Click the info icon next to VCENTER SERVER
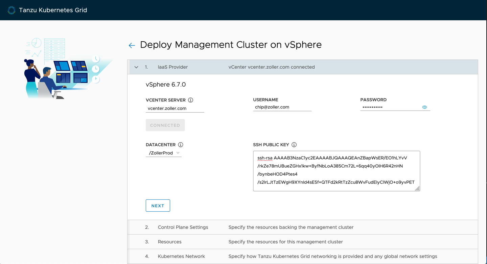Image resolution: width=487 pixels, height=264 pixels. pos(190,100)
